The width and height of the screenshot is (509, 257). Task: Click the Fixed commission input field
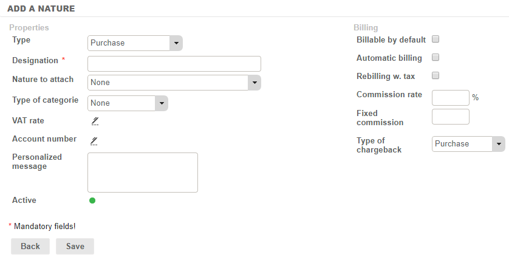(450, 117)
